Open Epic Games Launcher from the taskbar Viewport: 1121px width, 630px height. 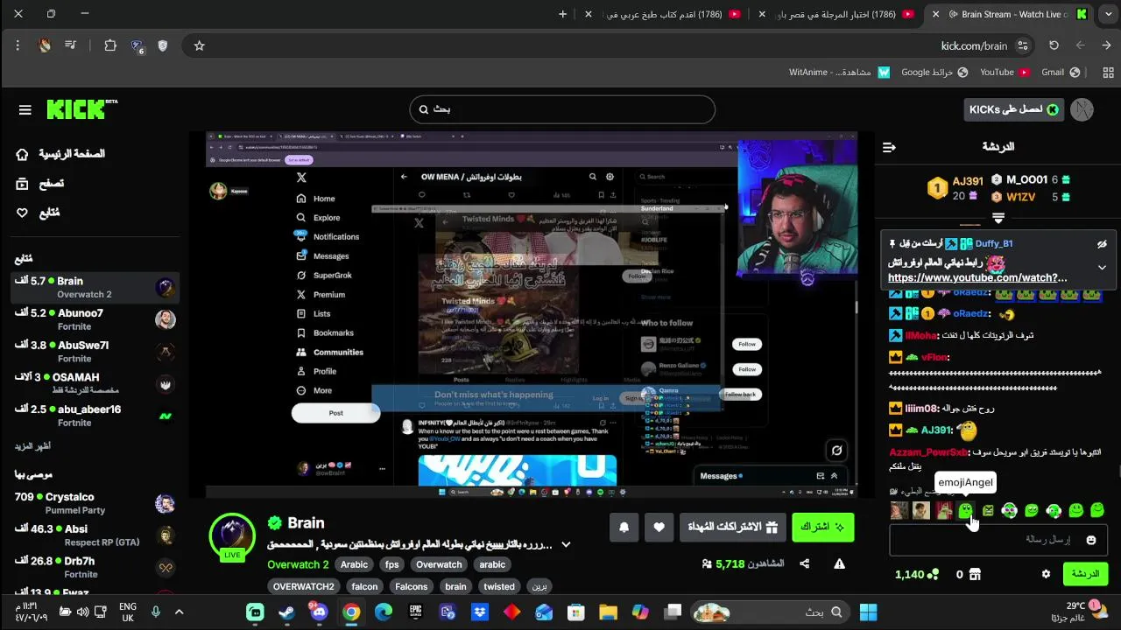416,612
